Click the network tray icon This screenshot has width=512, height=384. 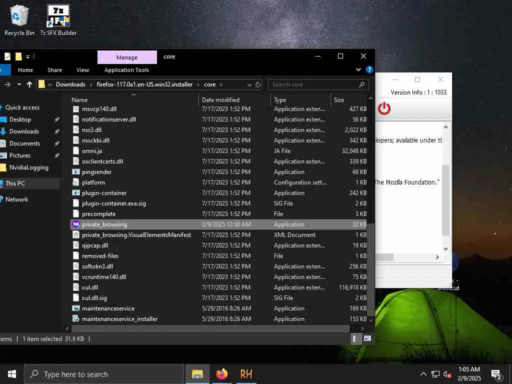coord(435,374)
